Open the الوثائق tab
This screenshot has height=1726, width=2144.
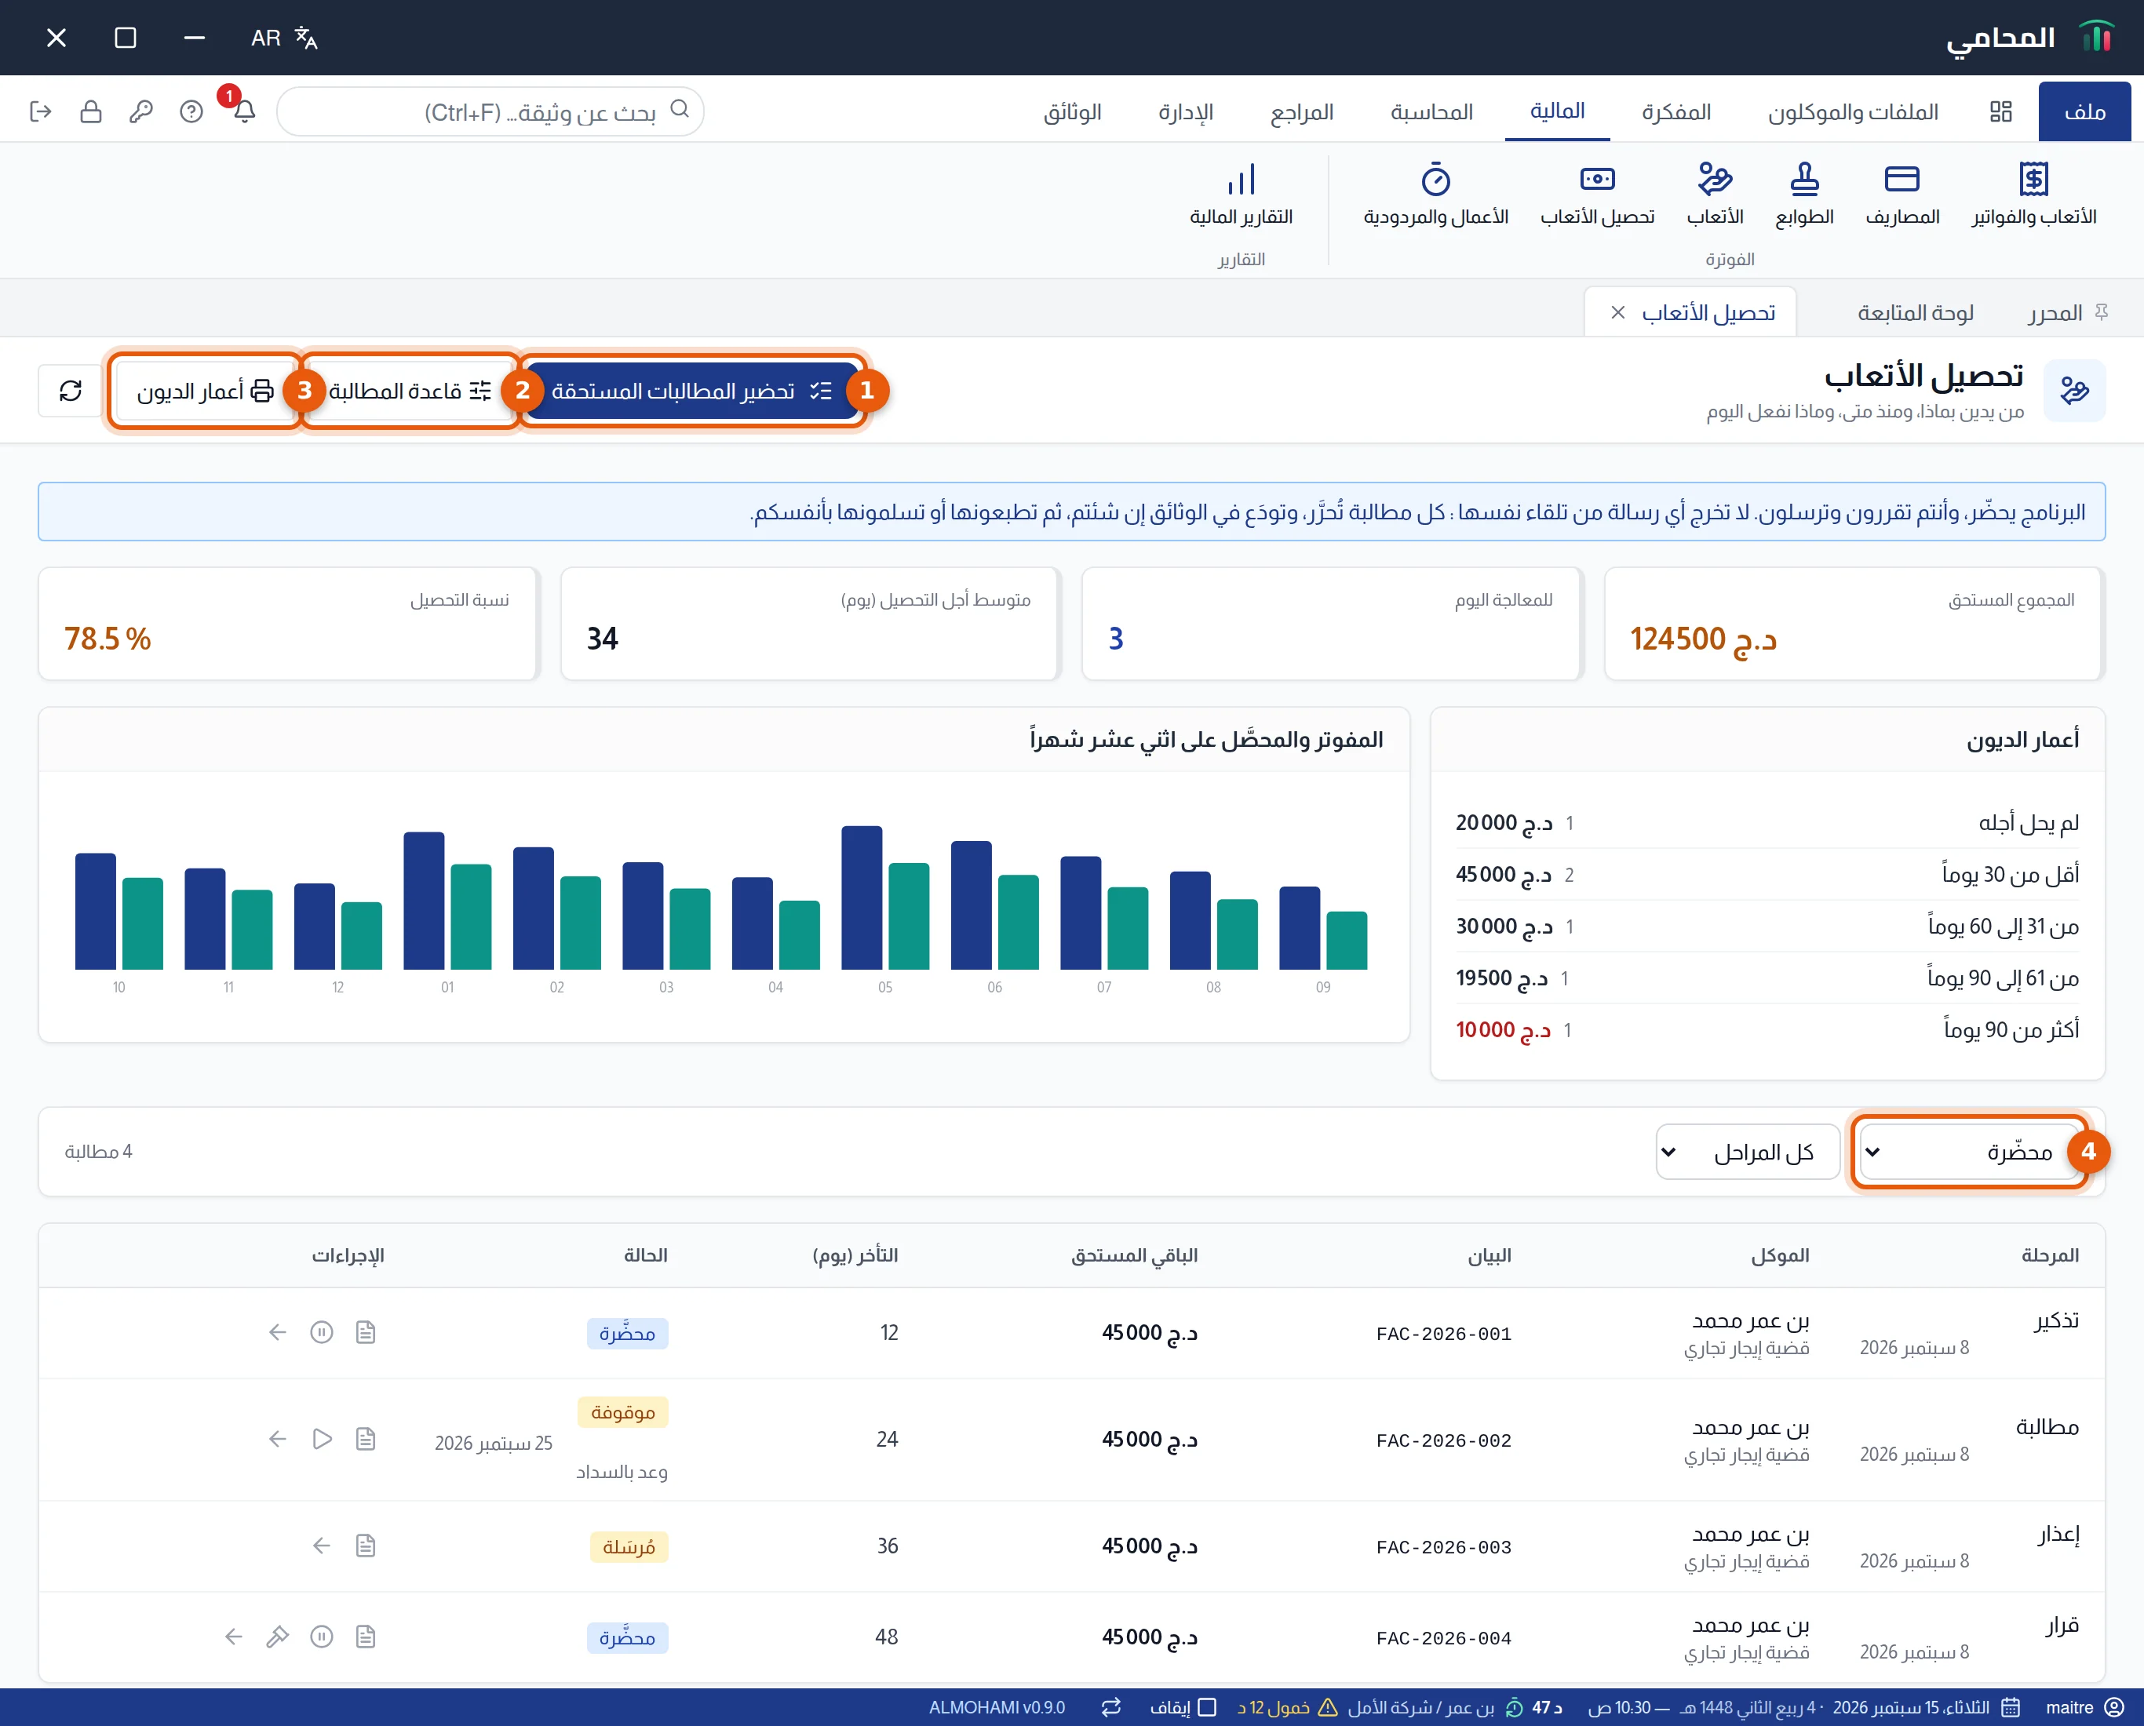point(1072,111)
